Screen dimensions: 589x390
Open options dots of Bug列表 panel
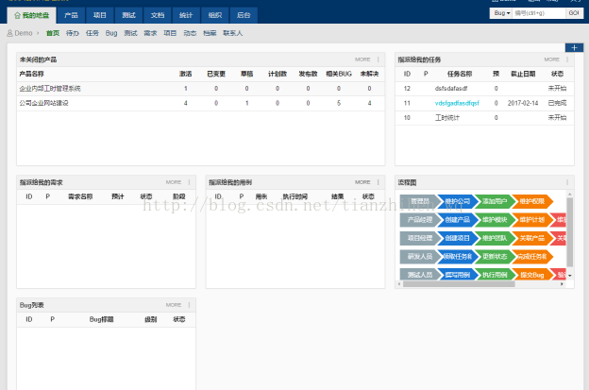click(x=190, y=305)
